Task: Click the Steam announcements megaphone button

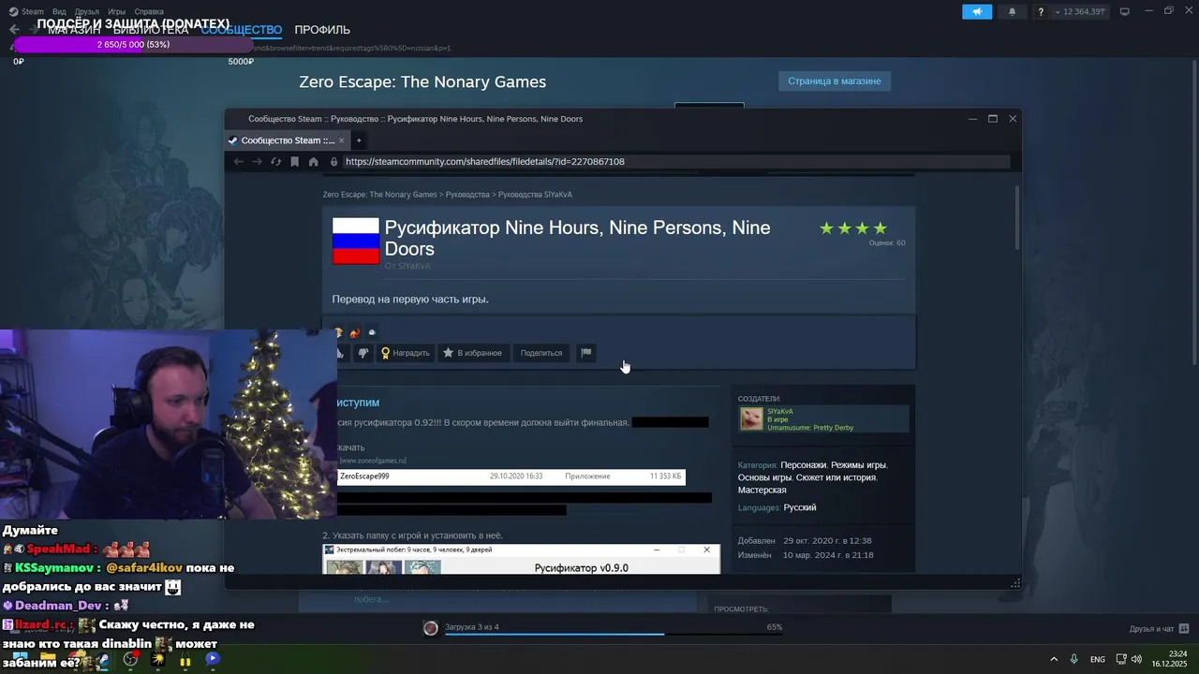Action: pos(977,11)
